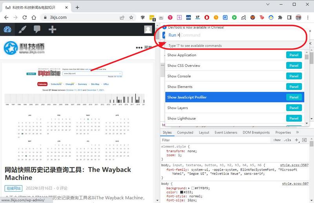This screenshot has height=203, width=314.
Task: Open the site menu with three dots
Action: [144, 47]
